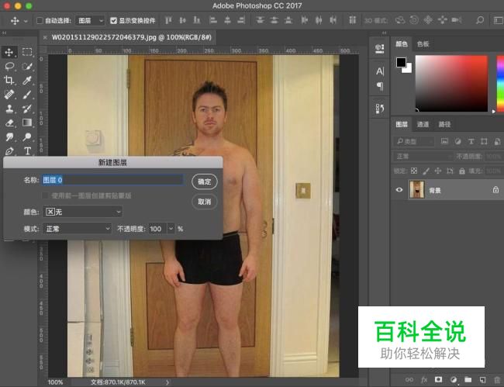504x387 pixels.
Task: Uncheck the 显示变换控件 checkbox
Action: pos(114,20)
